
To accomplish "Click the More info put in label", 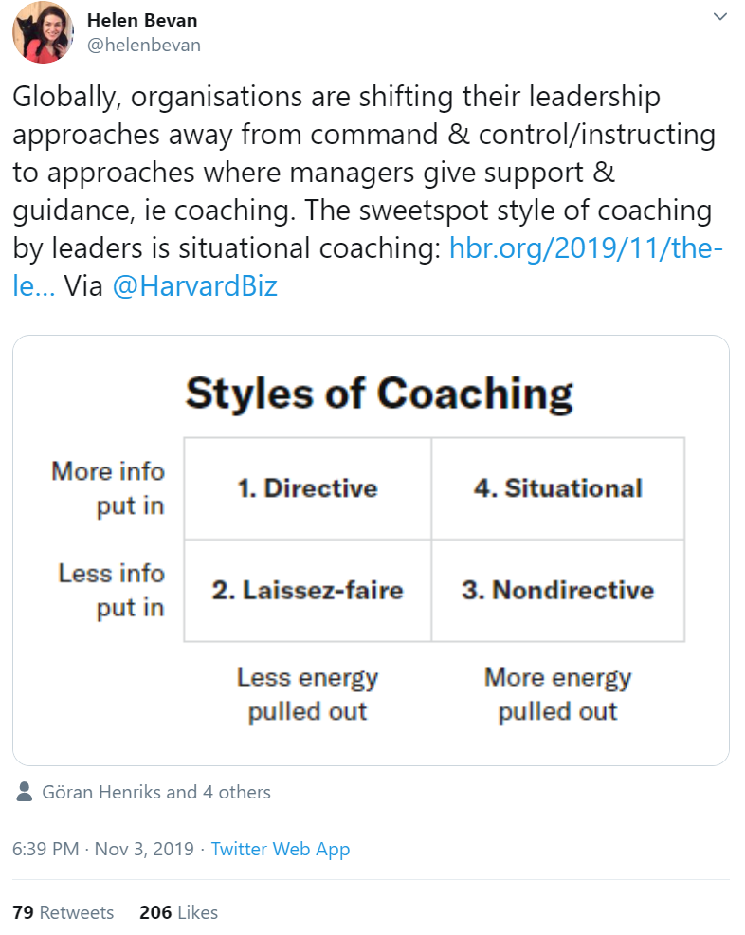I will point(108,487).
